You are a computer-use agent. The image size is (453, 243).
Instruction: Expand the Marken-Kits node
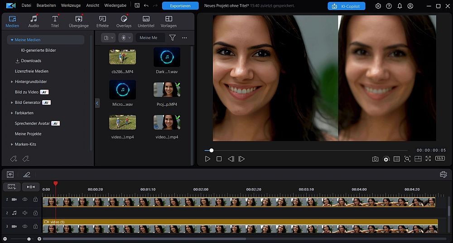coord(12,144)
